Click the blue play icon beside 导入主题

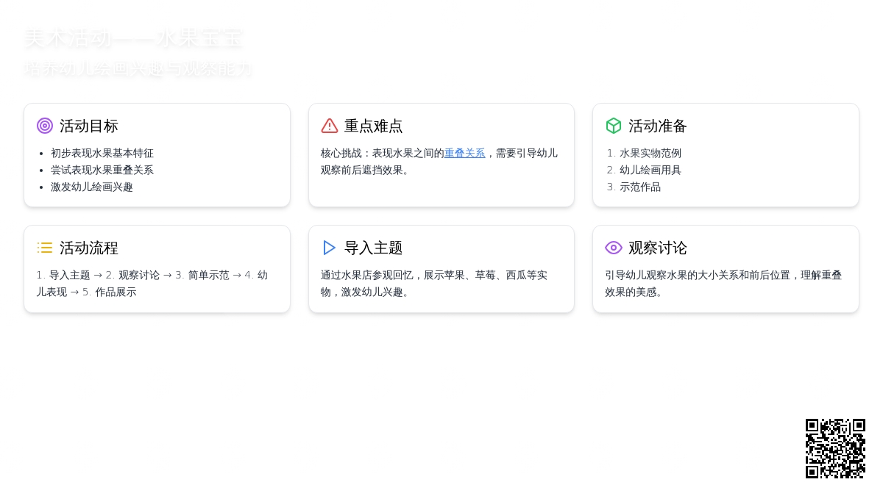tap(330, 248)
